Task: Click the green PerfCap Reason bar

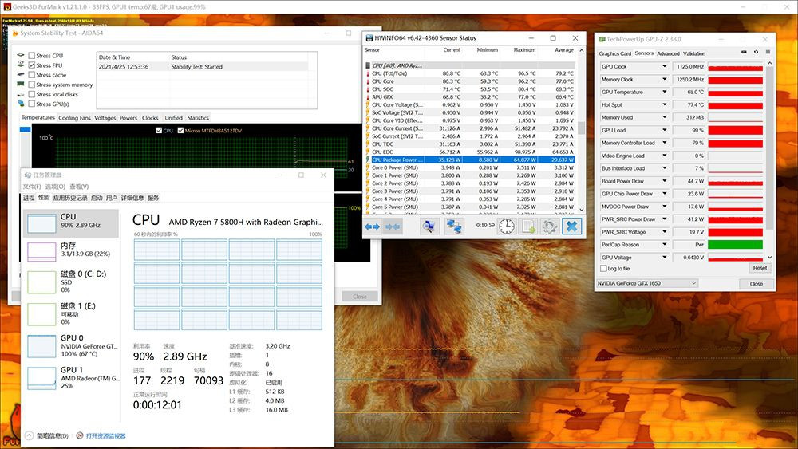Action: click(x=736, y=245)
